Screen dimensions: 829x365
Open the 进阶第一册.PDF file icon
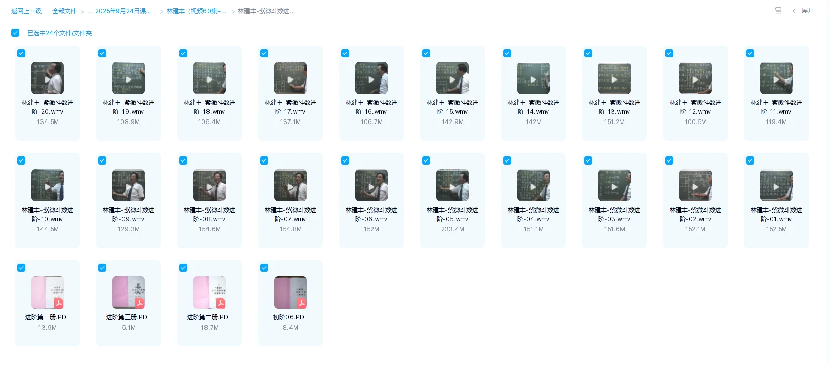point(48,293)
